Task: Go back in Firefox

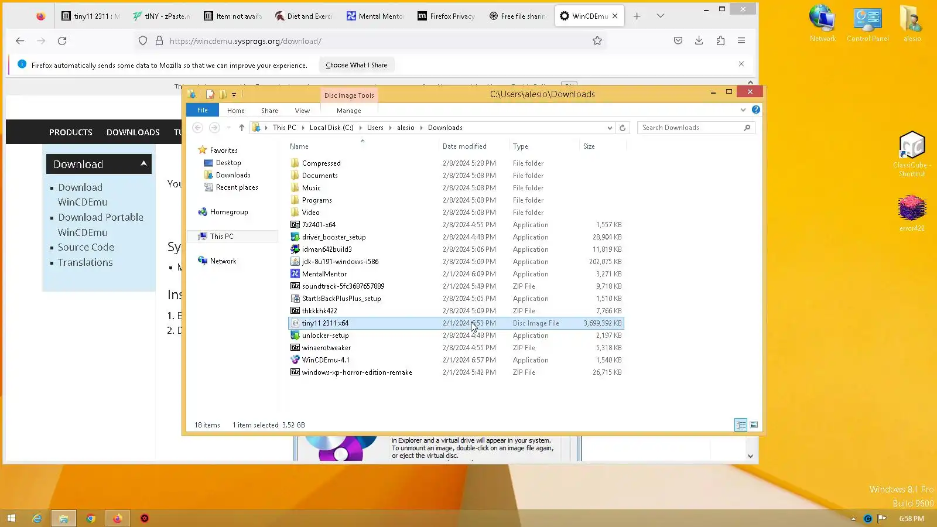Action: (x=20, y=41)
